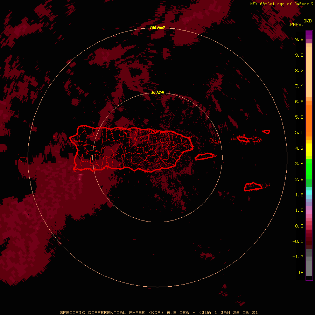The height and width of the screenshot is (315, 315).
Task: Click the DKD unit label
Action: pyautogui.click(x=308, y=21)
